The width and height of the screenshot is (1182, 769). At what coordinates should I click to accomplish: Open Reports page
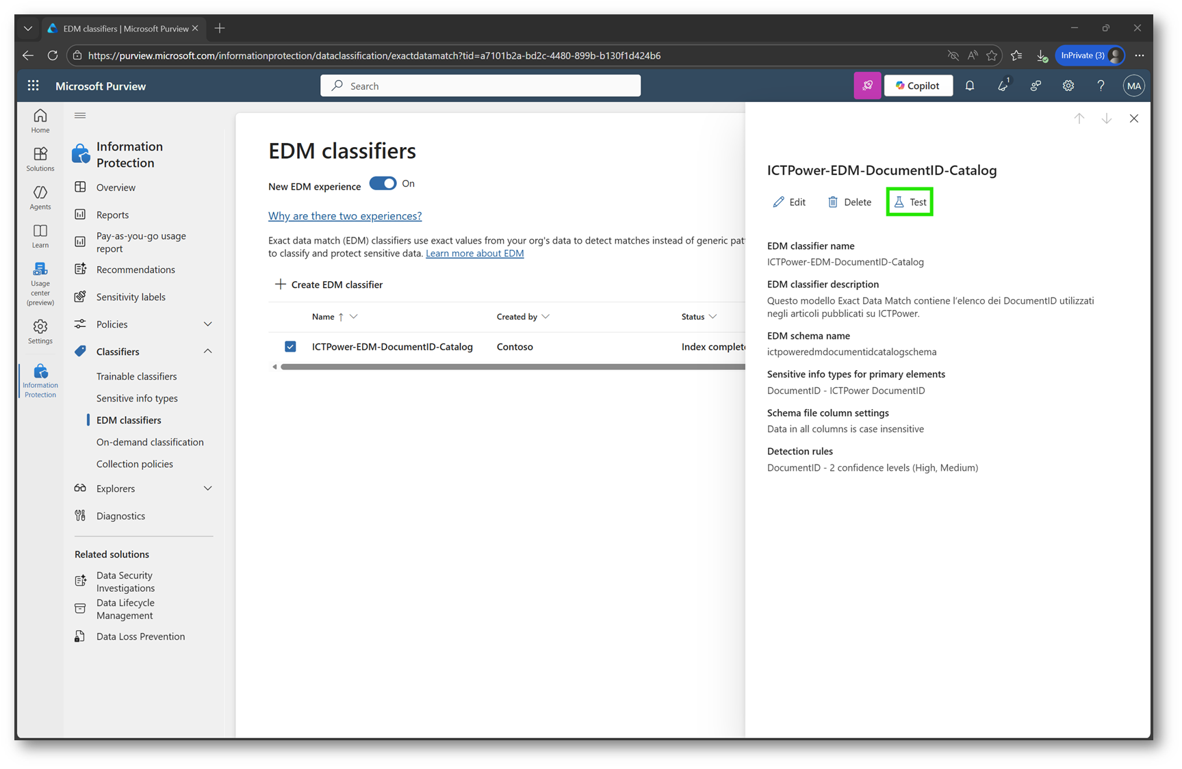coord(112,215)
